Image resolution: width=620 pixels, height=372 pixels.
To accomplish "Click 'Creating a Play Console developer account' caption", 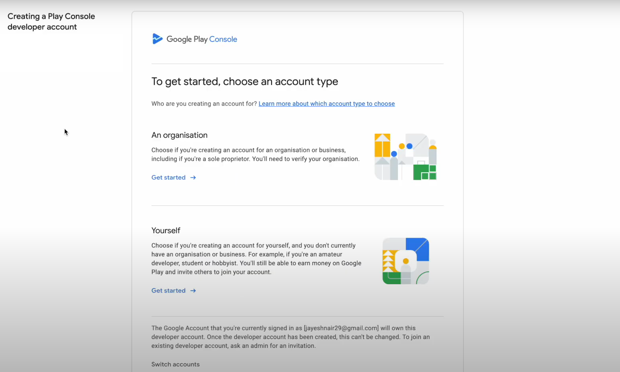I will click(x=51, y=21).
